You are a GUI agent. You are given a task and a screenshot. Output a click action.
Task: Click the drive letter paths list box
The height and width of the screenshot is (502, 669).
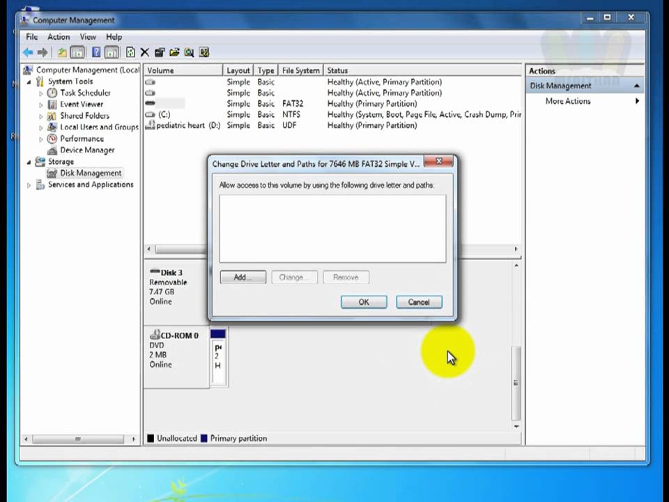(333, 229)
